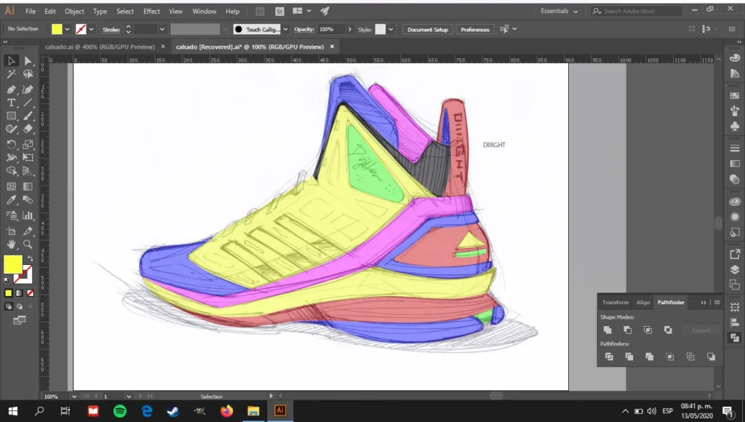This screenshot has height=422, width=745.
Task: Click the Document Setup button
Action: (x=428, y=29)
